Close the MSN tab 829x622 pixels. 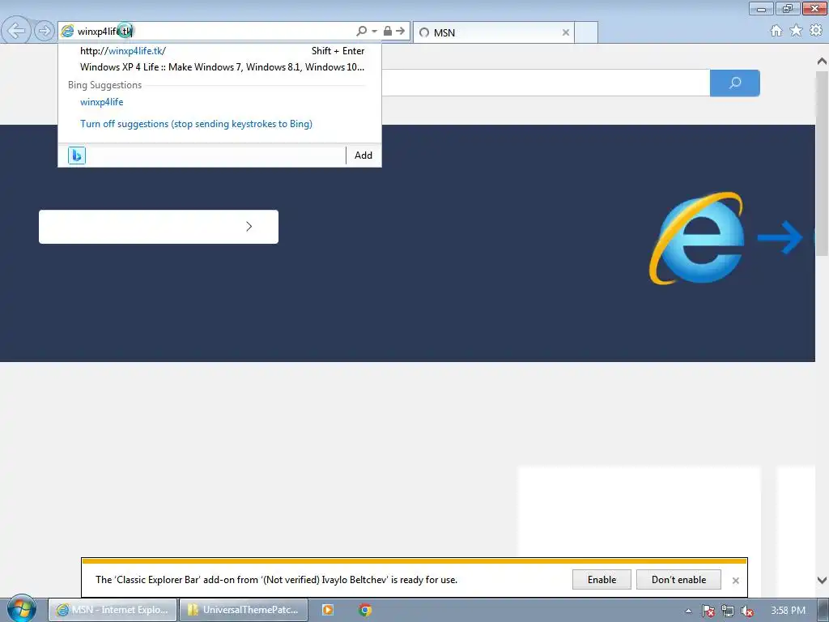566,32
